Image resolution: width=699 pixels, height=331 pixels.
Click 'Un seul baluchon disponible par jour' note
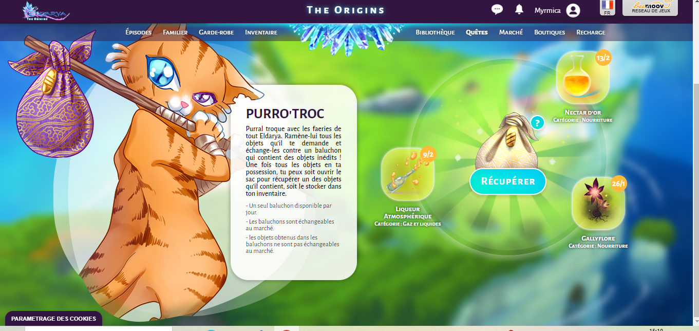289,209
